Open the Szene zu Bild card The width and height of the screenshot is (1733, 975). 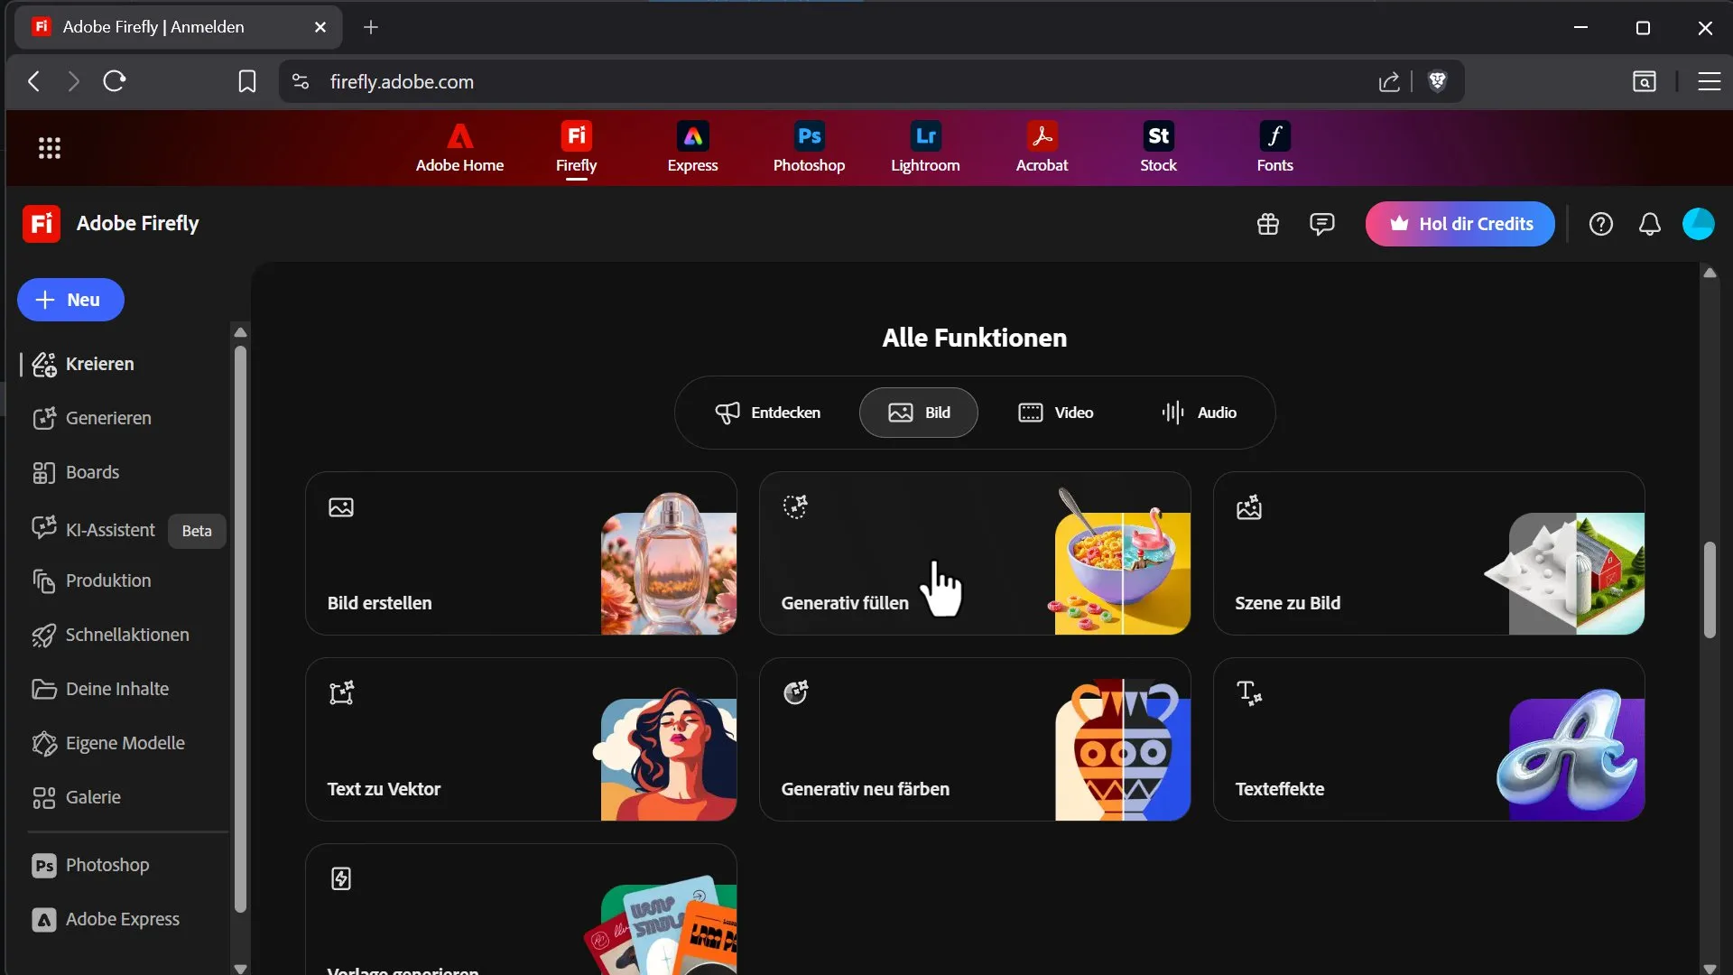click(x=1429, y=553)
